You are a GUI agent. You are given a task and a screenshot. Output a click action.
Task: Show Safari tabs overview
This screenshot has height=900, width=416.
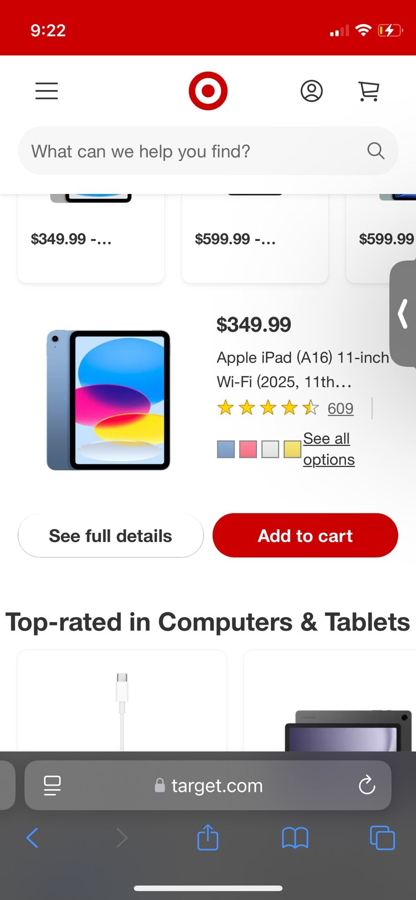(x=382, y=838)
